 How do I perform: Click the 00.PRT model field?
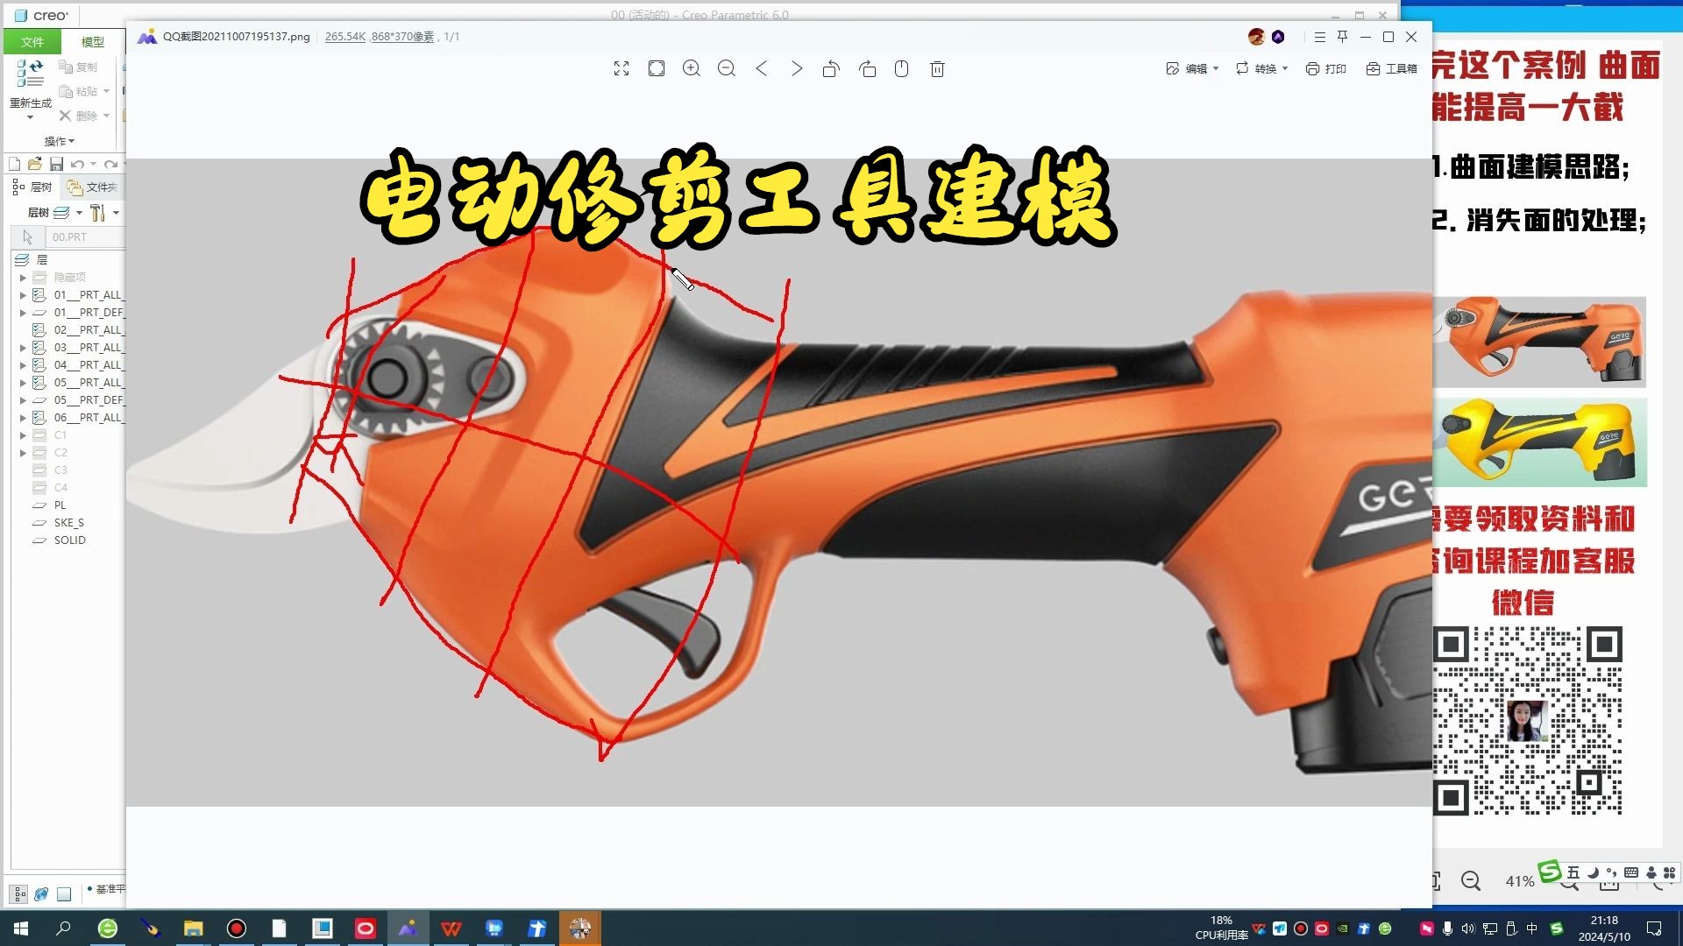click(86, 237)
